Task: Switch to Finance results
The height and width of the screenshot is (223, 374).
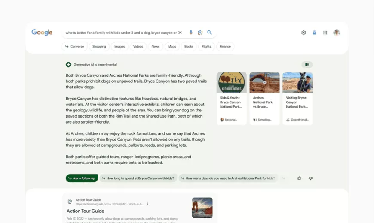Action: 225,46
